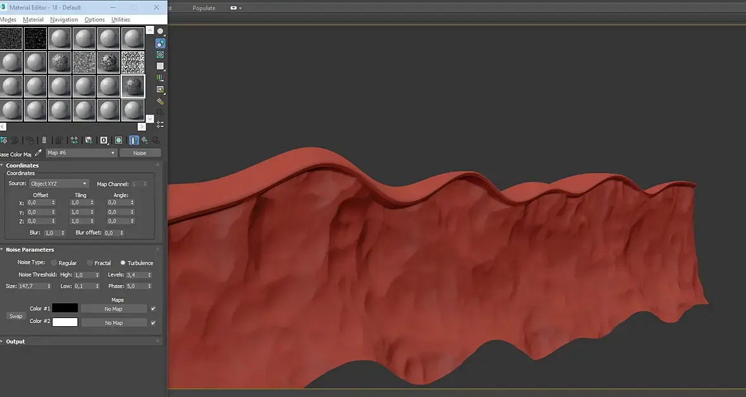Click Go to Parent icon
The height and width of the screenshot is (397, 746).
pyautogui.click(x=145, y=140)
